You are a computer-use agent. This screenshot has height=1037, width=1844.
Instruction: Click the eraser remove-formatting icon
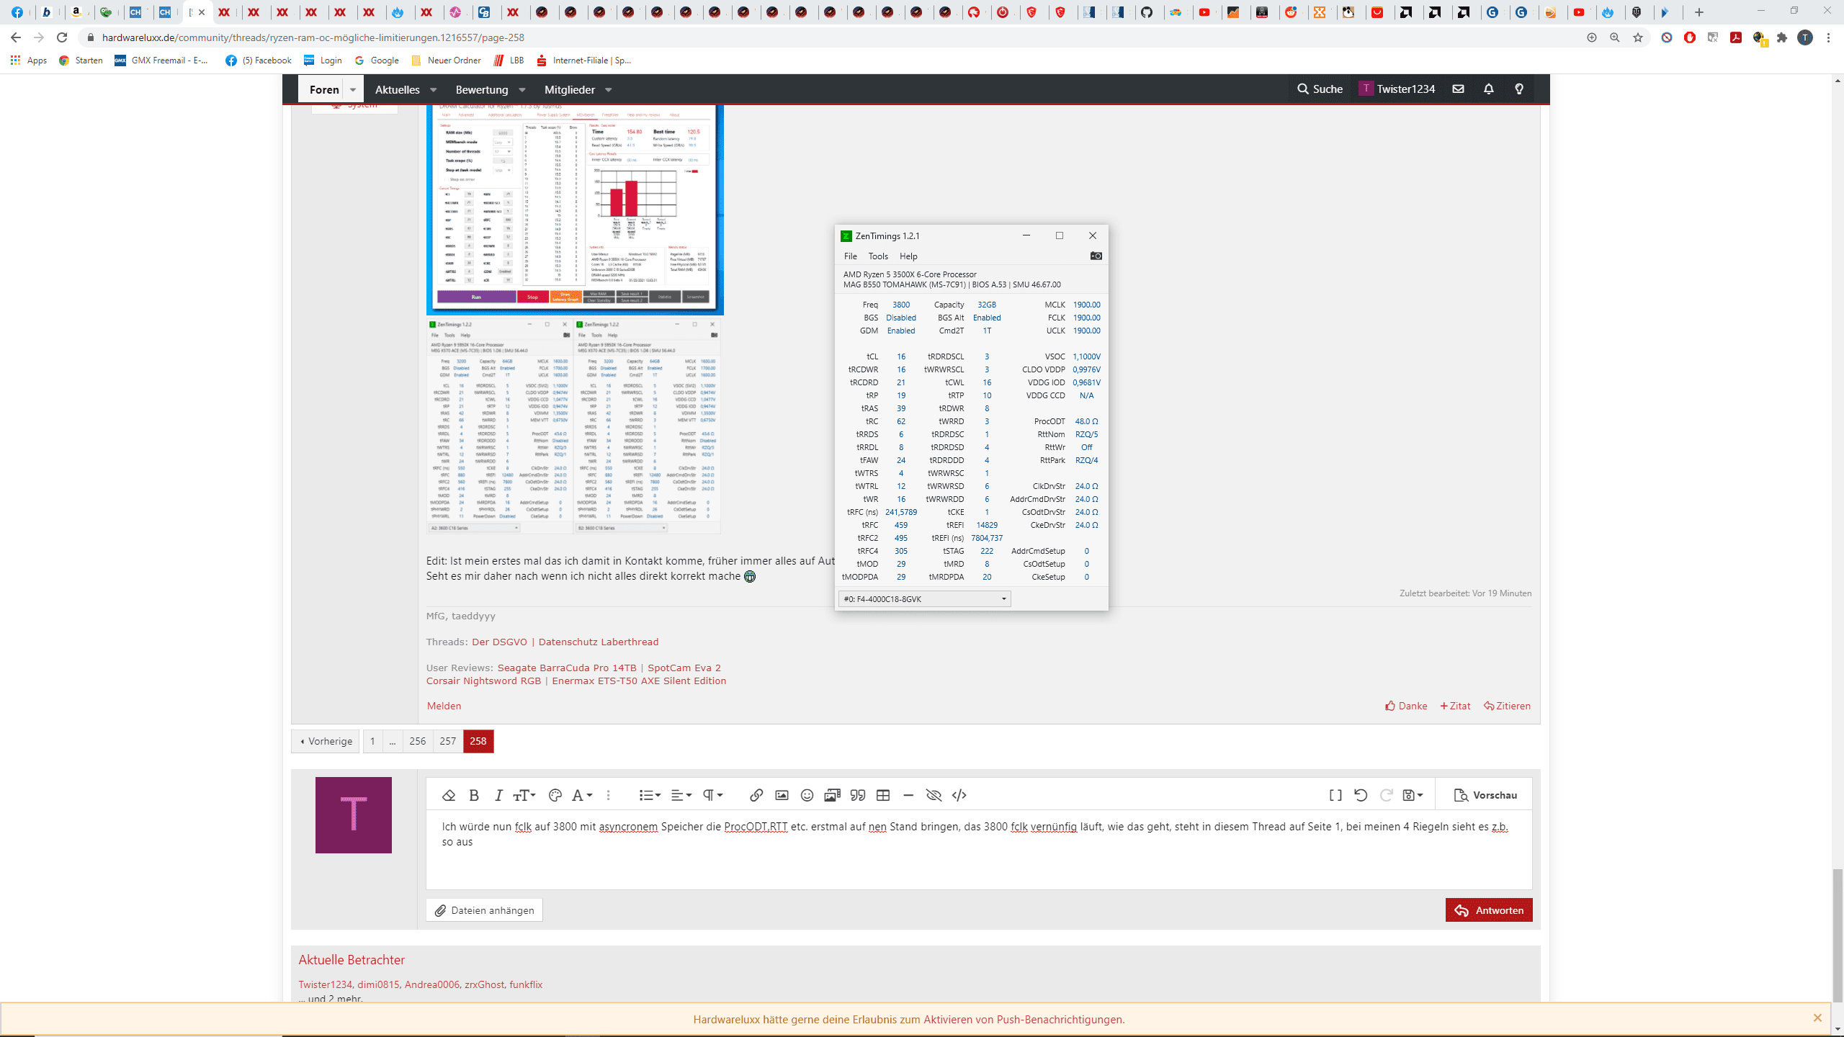coord(449,795)
